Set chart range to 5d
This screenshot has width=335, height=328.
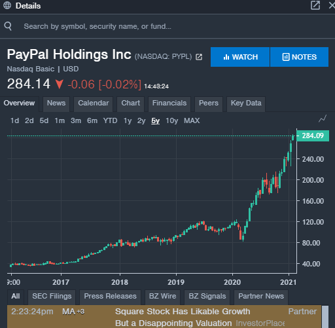44,120
